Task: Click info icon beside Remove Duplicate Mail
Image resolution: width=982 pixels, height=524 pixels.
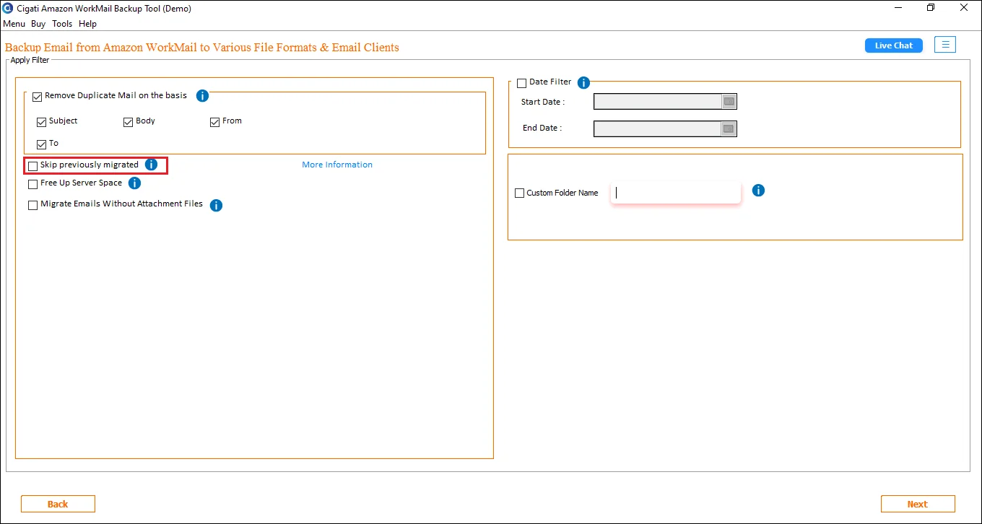Action: (x=203, y=96)
